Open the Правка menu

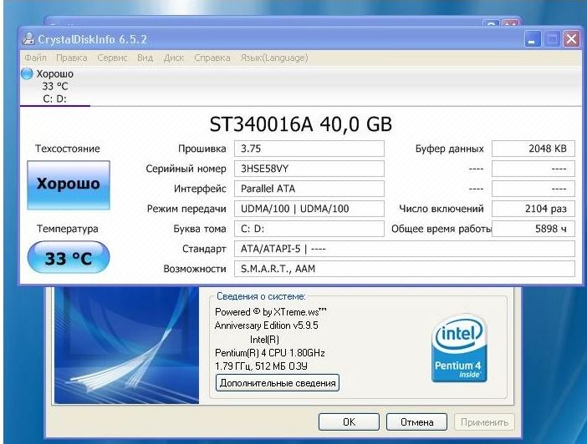[x=72, y=58]
